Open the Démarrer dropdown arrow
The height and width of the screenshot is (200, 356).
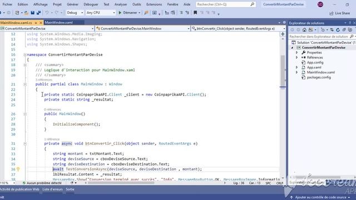tap(140, 13)
